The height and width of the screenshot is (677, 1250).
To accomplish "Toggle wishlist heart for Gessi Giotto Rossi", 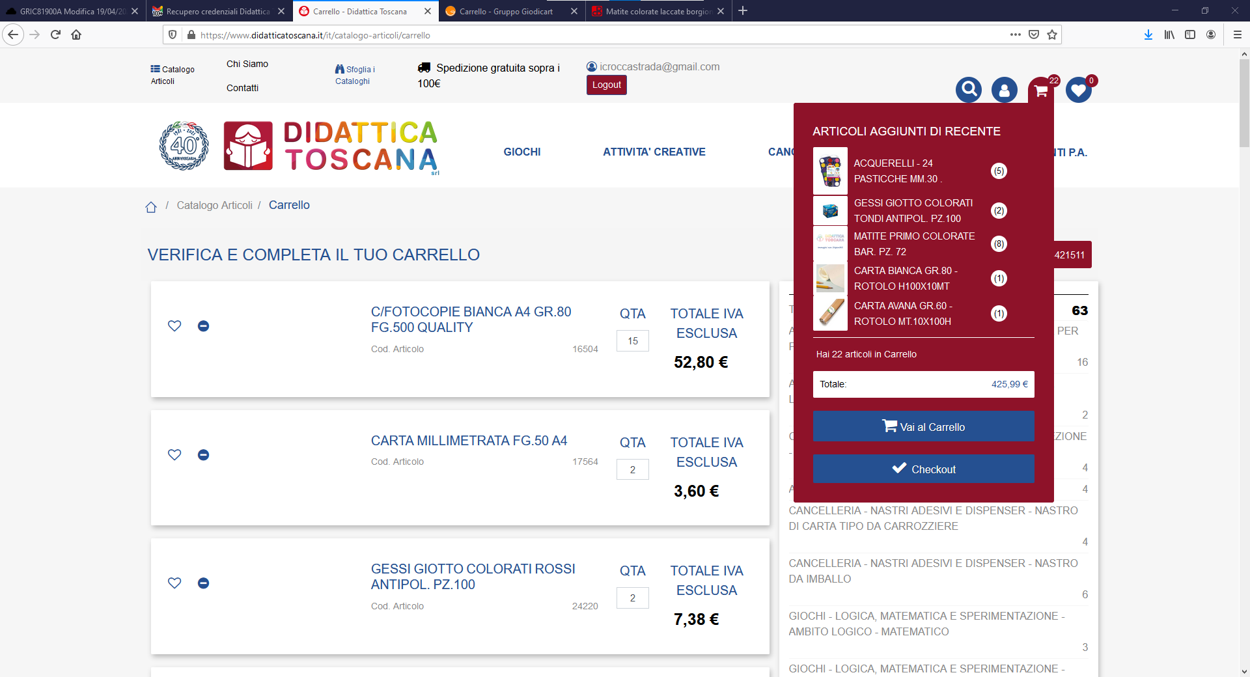I will (174, 583).
